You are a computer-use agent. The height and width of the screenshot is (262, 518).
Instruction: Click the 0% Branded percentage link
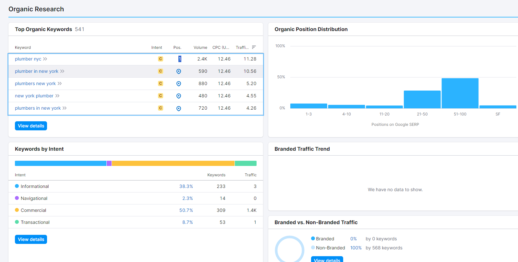point(354,239)
